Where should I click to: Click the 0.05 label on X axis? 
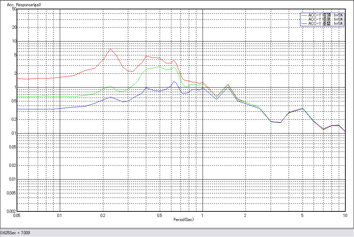tap(17, 215)
